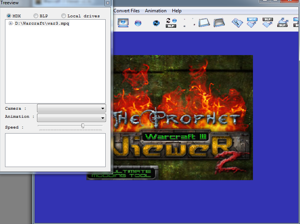Click the solid shaded plane icon

click(x=219, y=23)
